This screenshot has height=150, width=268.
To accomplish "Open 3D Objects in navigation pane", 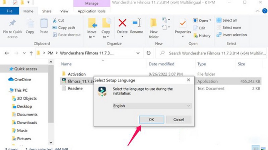I will click(x=24, y=98).
